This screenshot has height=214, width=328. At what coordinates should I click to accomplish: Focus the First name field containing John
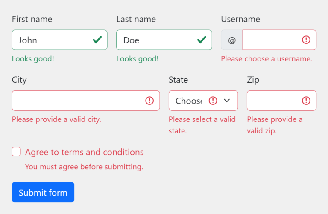coord(59,40)
